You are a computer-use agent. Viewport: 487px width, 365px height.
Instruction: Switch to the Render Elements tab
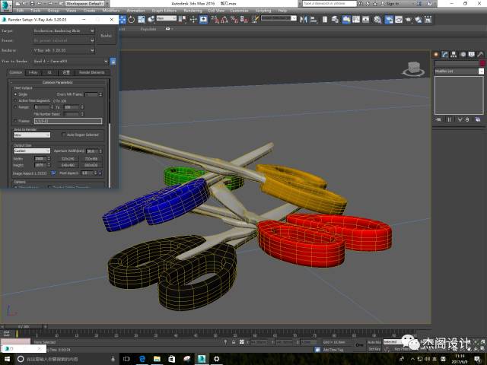click(92, 72)
